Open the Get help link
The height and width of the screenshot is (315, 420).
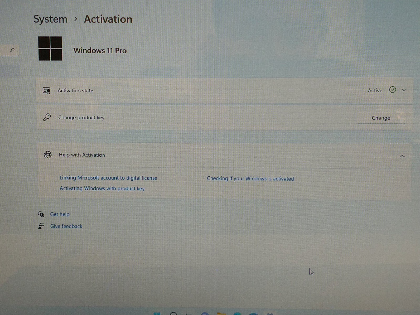[60, 214]
